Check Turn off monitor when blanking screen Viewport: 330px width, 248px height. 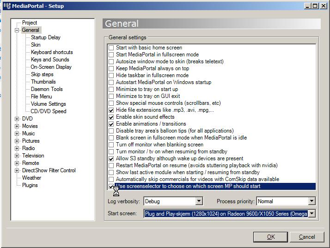(111, 145)
